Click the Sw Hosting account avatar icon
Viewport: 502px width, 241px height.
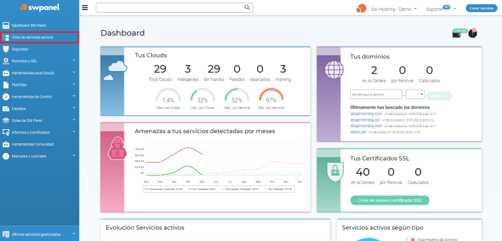click(x=361, y=8)
